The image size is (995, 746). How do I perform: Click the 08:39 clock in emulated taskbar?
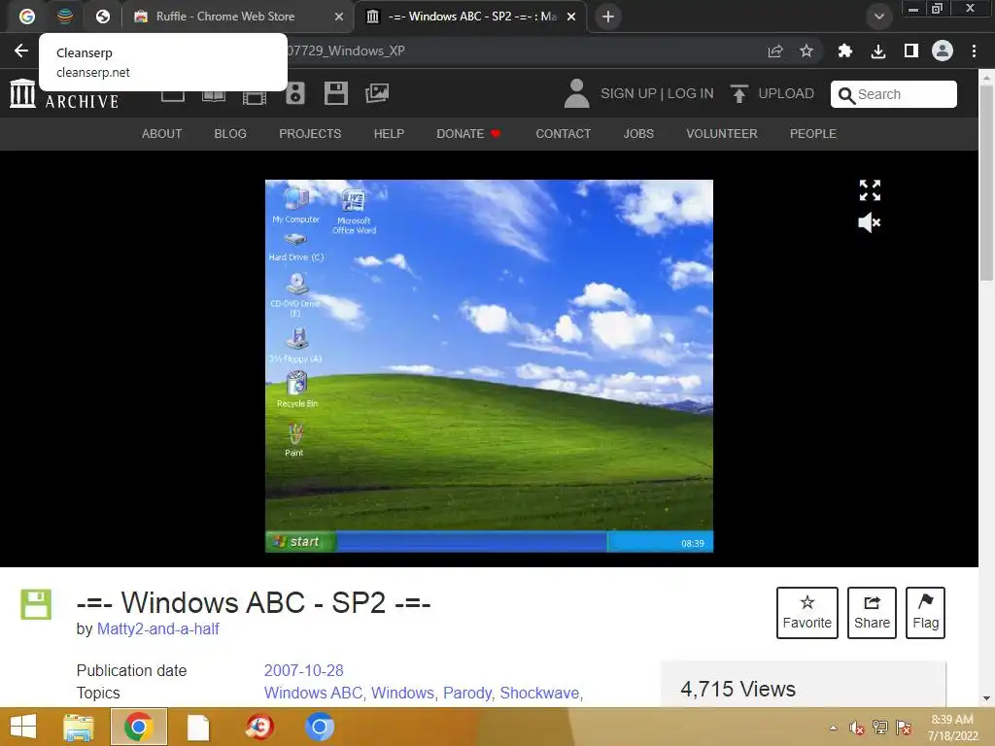692,544
